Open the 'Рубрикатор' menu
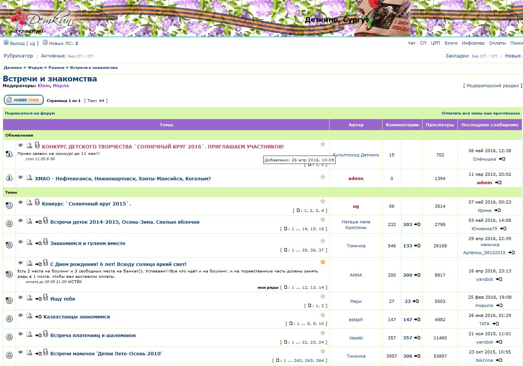This screenshot has height=366, width=523. click(x=18, y=56)
